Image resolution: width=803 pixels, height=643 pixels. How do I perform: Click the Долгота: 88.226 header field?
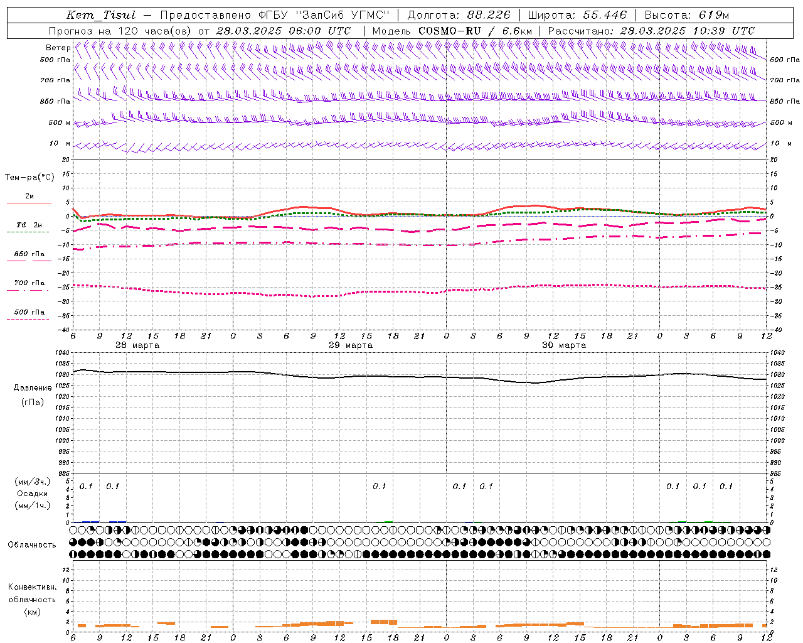tap(459, 15)
